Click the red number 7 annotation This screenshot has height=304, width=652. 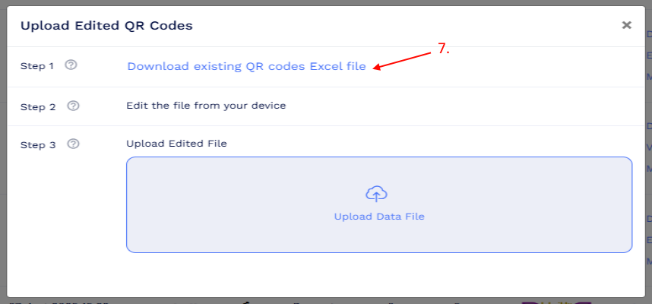(x=444, y=49)
